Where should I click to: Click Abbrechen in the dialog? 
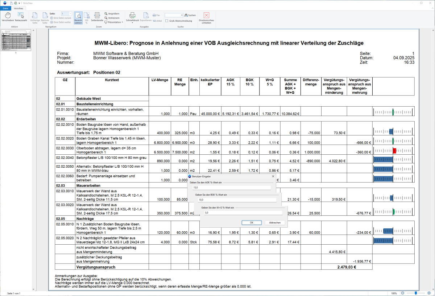(x=274, y=223)
